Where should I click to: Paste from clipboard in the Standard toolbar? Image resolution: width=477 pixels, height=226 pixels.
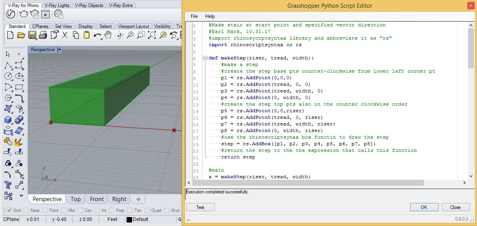[86, 35]
